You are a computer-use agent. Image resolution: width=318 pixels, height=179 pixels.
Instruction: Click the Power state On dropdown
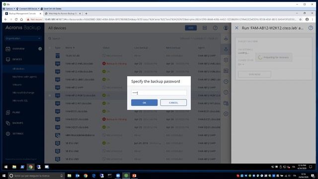click(x=241, y=64)
